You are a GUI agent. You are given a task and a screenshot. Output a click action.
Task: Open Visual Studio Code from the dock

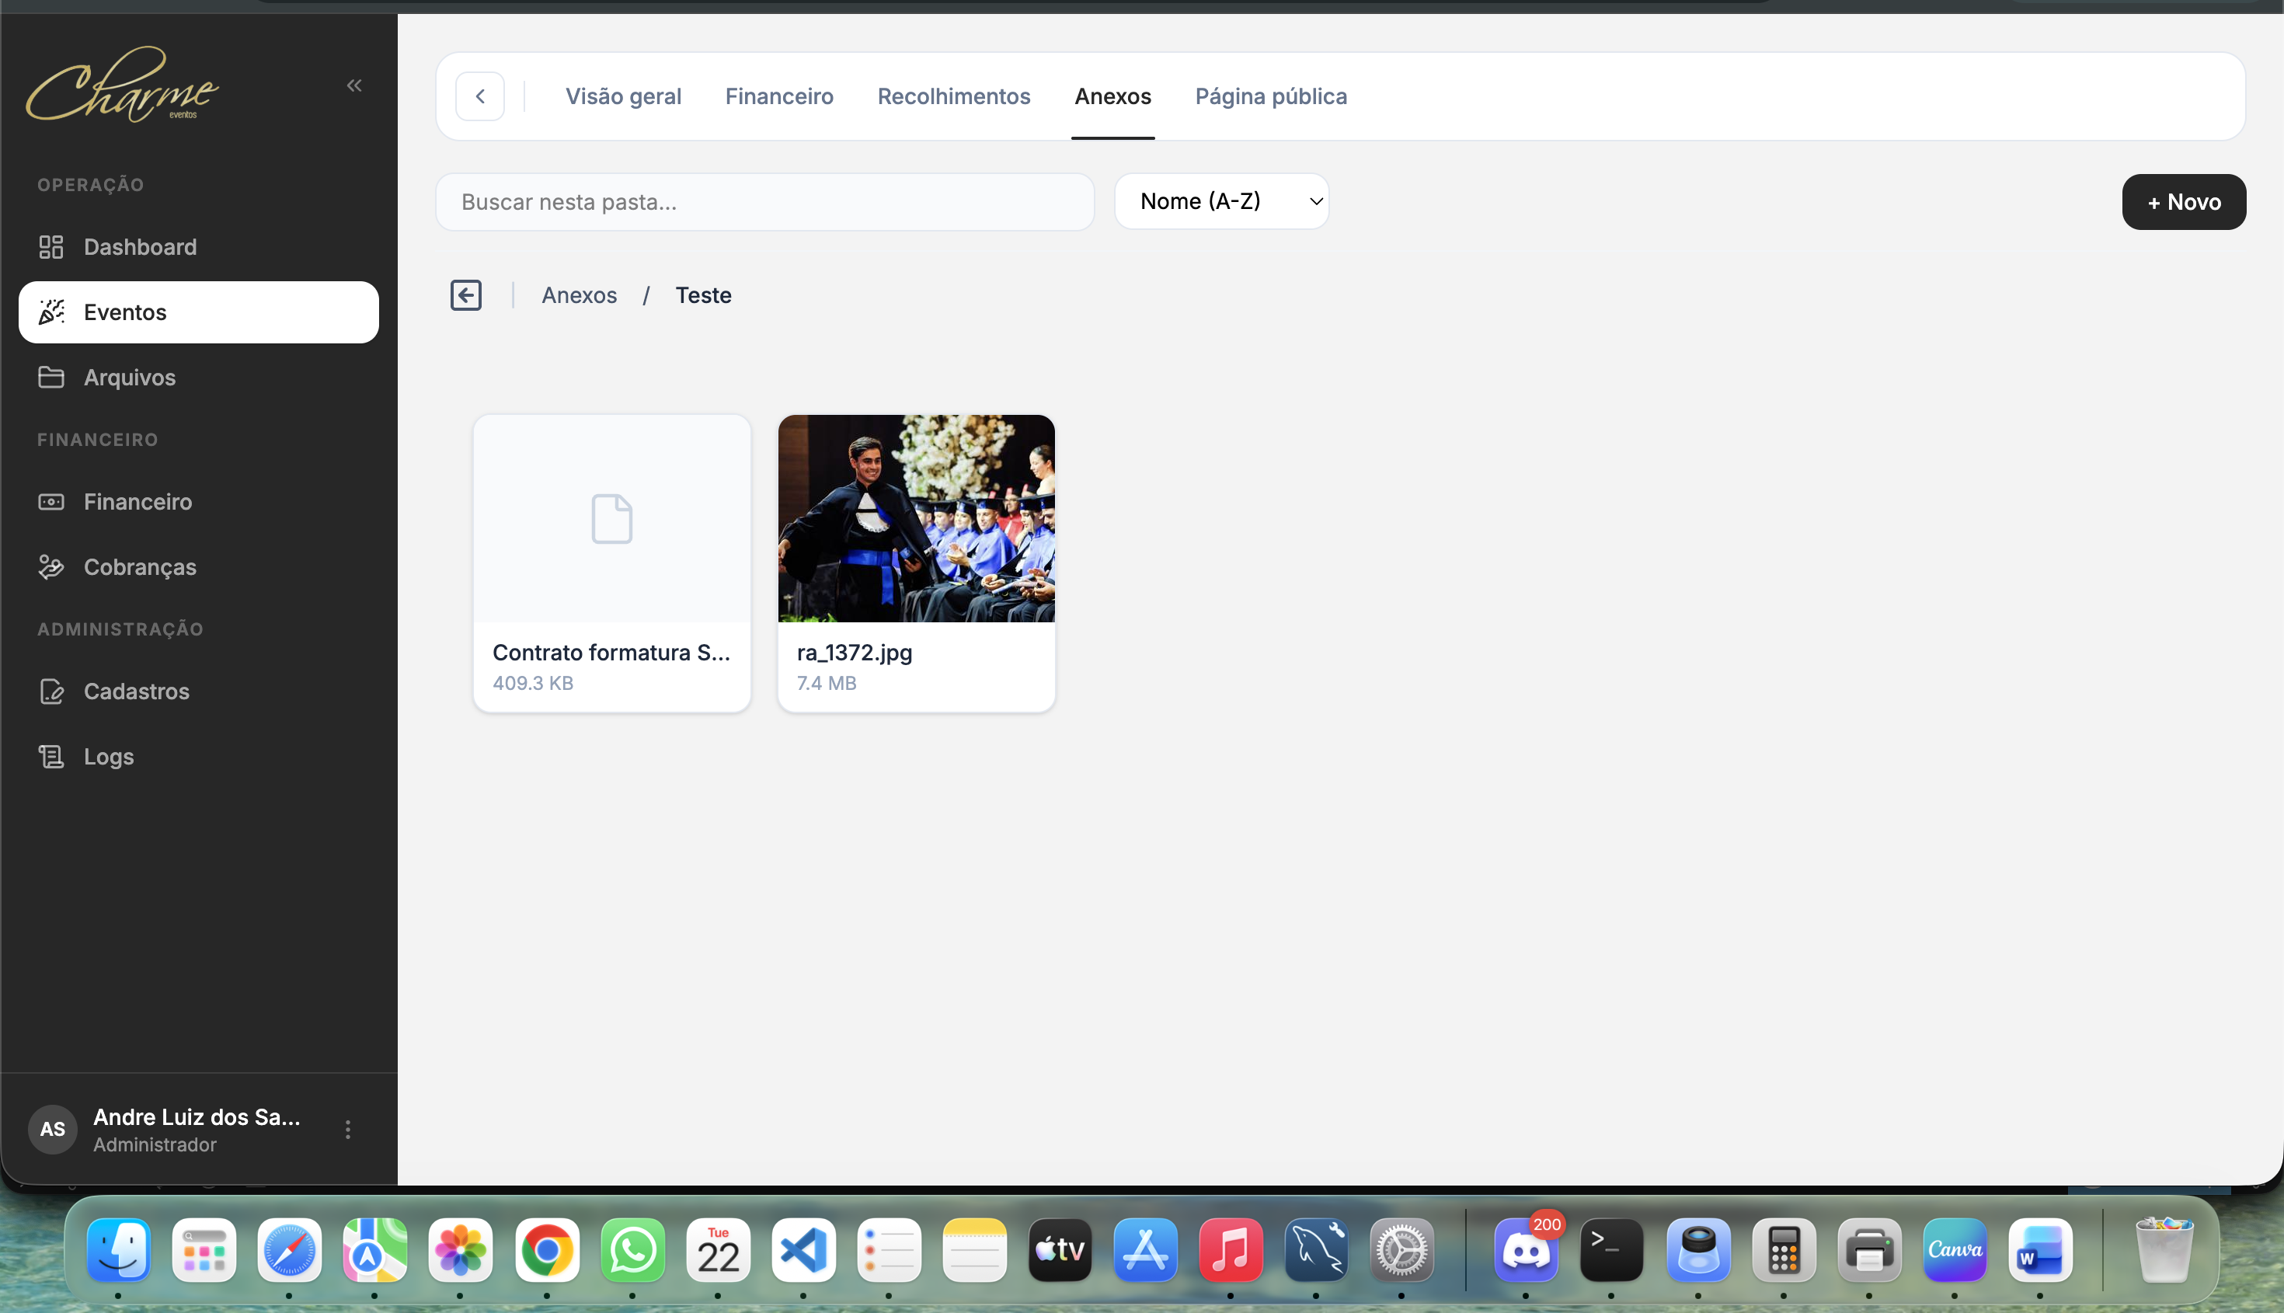803,1250
